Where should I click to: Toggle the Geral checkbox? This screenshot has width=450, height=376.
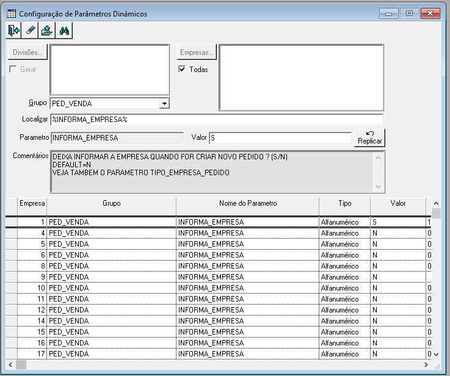click(13, 69)
